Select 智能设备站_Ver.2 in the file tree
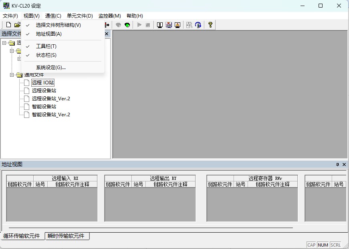This screenshot has width=349, height=249. click(x=51, y=115)
